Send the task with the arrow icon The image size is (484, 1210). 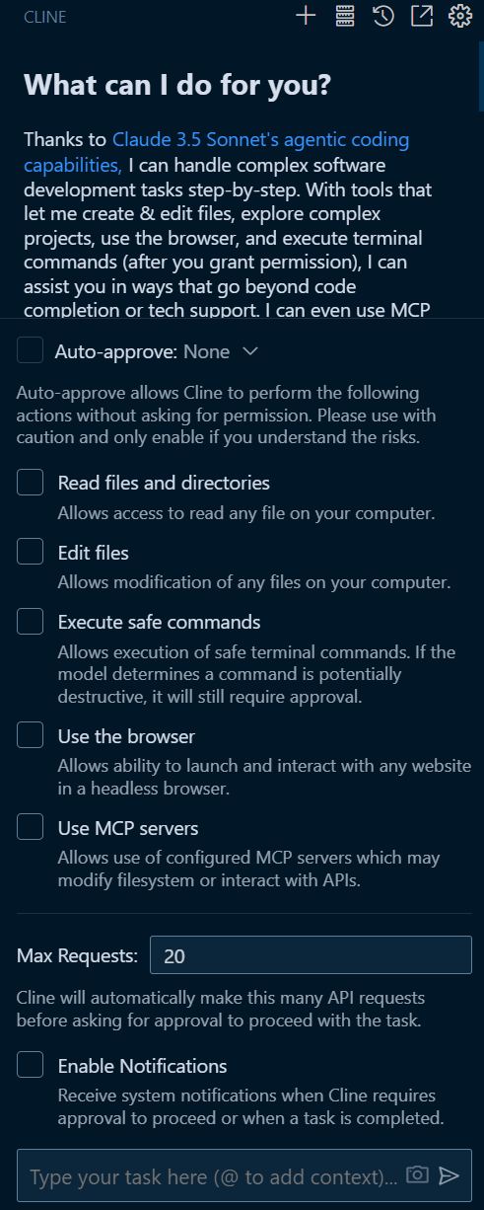[449, 1174]
